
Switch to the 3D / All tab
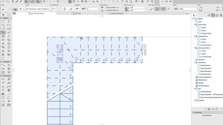[x=76, y=14]
